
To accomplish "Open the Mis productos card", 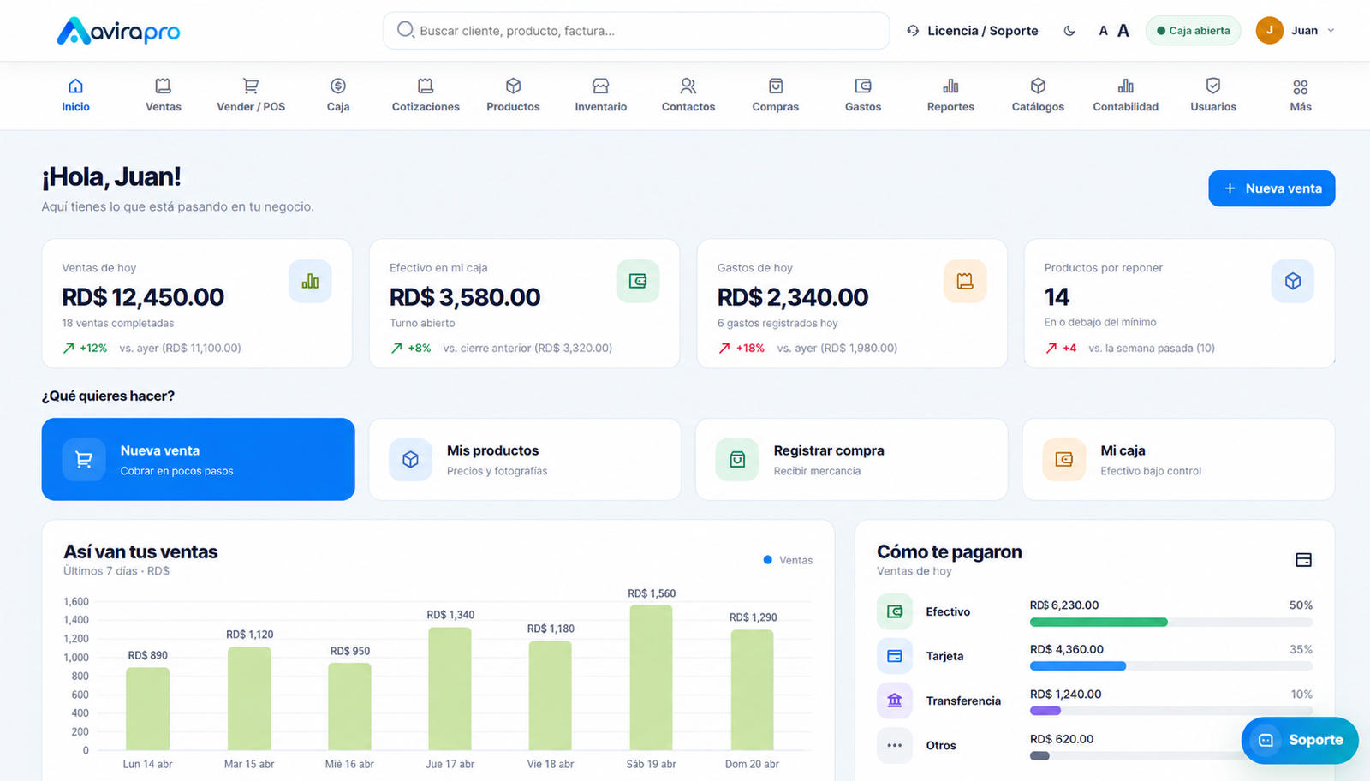I will 525,459.
